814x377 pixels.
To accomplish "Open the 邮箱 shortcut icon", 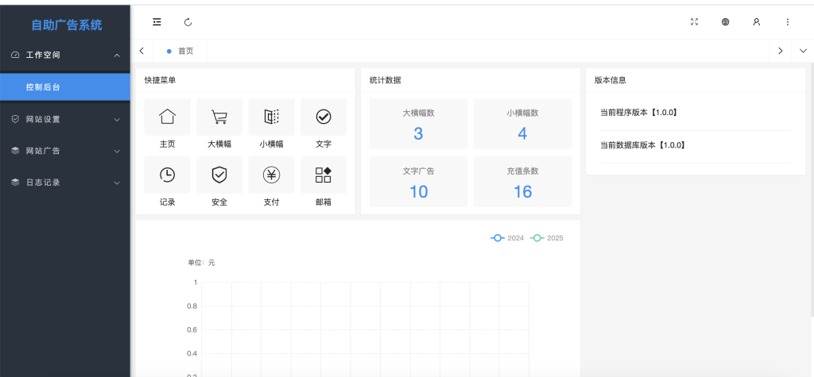I will [x=324, y=175].
